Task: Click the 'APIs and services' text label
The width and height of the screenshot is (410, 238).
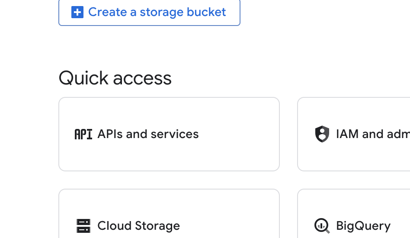Action: (148, 134)
